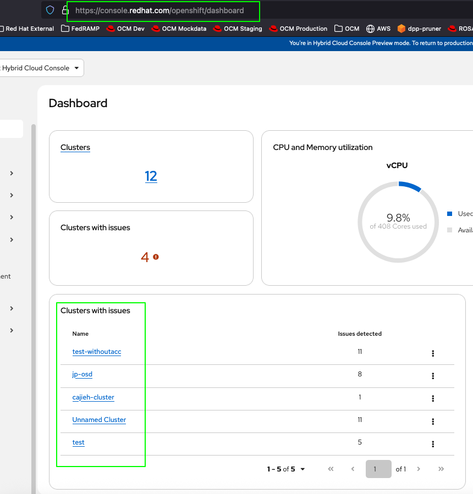Open the Unnamed Cluster link
This screenshot has height=494, width=473.
coord(99,420)
